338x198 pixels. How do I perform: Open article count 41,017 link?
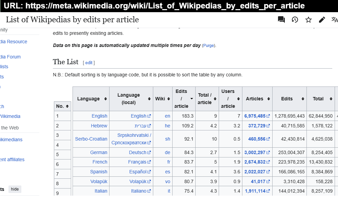click(x=260, y=181)
